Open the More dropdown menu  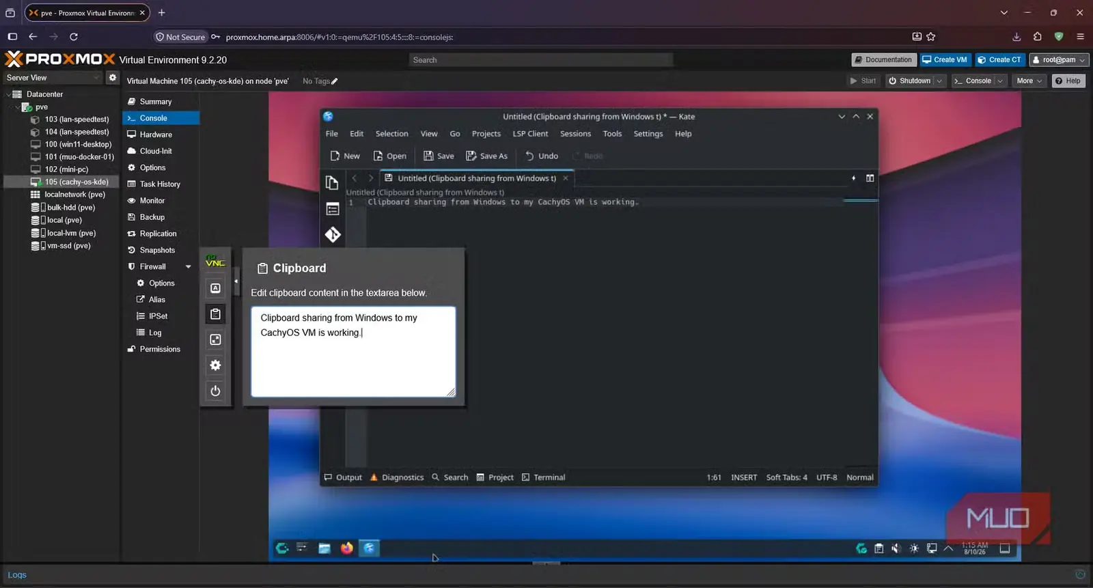(x=1029, y=81)
